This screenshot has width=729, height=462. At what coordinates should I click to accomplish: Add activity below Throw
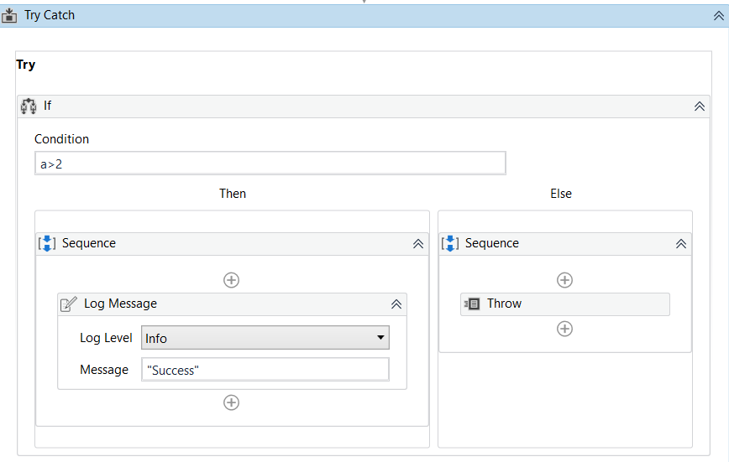(565, 329)
